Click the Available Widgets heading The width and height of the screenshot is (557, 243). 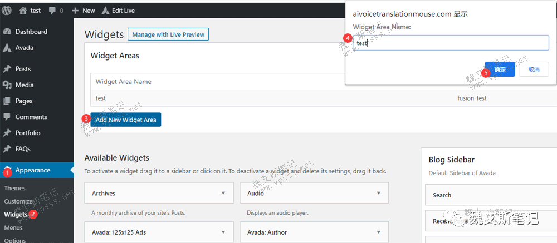(117, 158)
